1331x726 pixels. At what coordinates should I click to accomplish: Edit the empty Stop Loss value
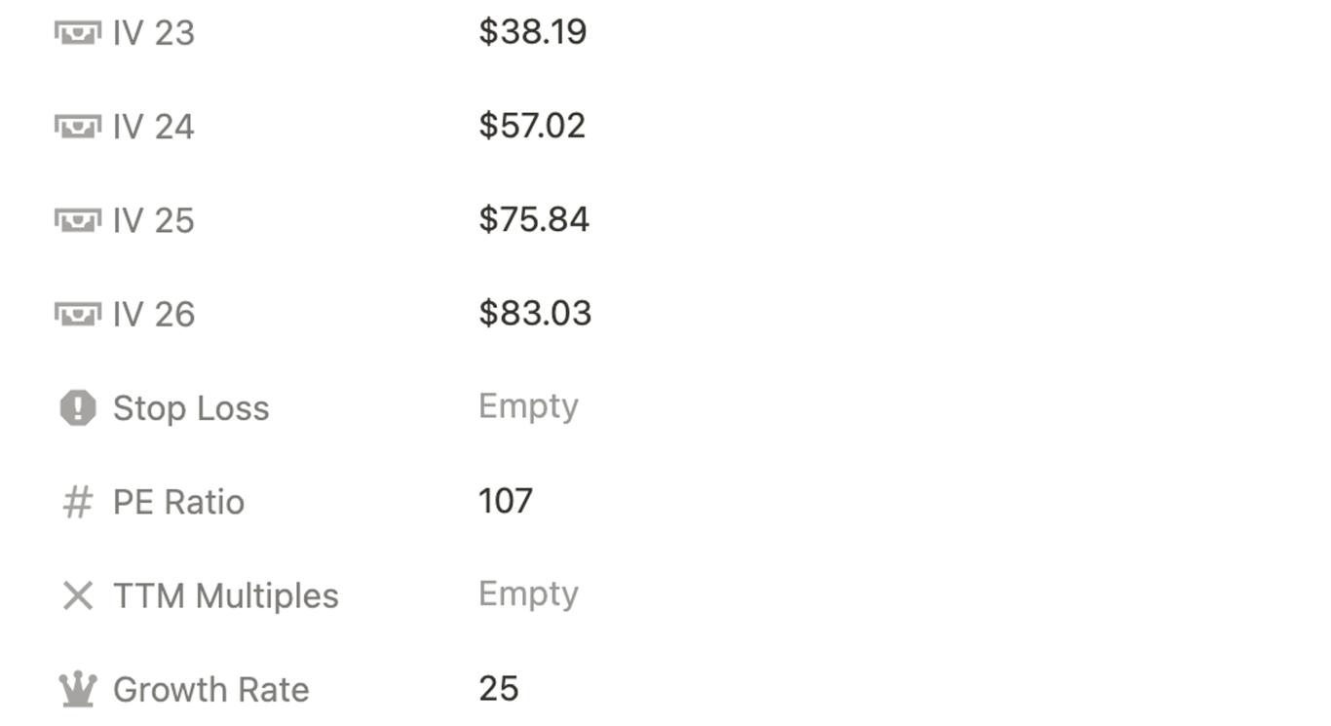pos(528,405)
